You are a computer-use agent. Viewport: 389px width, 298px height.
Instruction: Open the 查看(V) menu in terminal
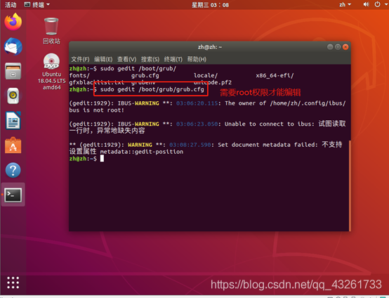(x=127, y=59)
